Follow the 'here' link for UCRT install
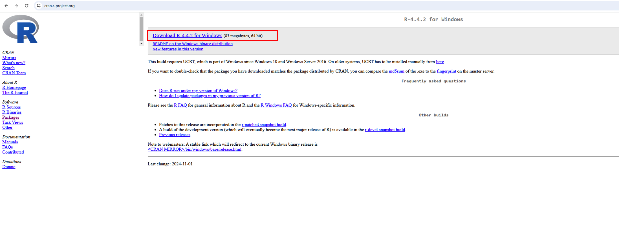This screenshot has width=619, height=237. 440,62
